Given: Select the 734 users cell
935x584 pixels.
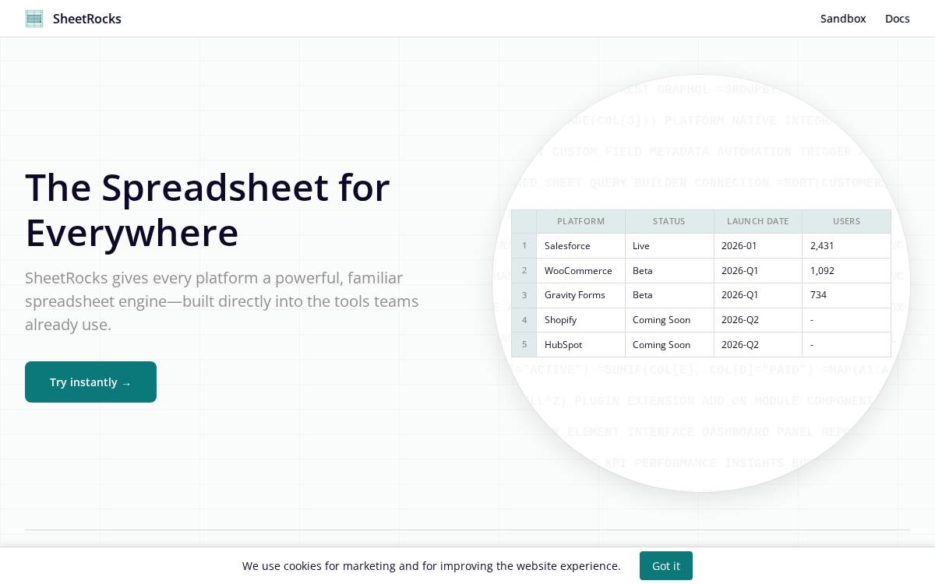Looking at the screenshot, I should pos(846,295).
